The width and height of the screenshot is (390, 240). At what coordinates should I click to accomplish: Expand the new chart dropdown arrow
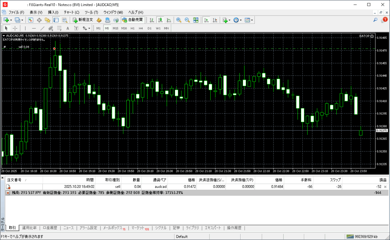pos(11,20)
